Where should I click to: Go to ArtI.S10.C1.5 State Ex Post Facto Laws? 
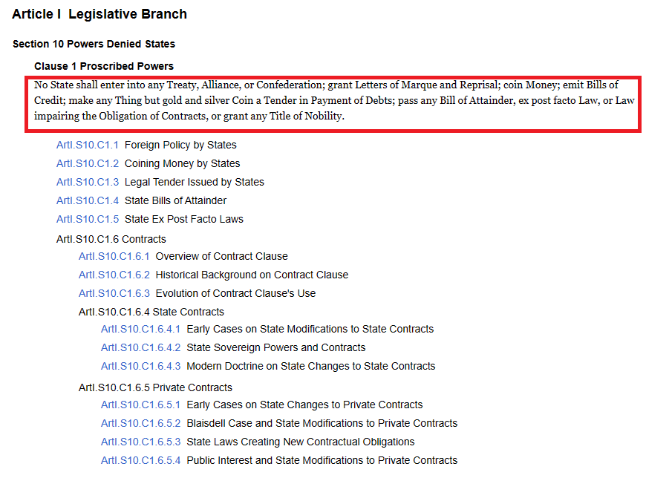coord(88,219)
